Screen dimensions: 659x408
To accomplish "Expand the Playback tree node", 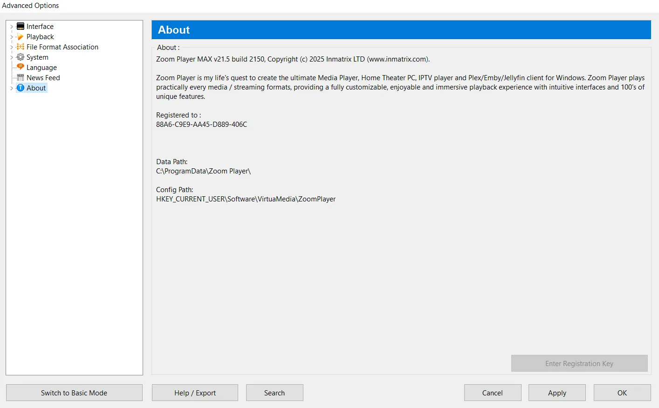I will point(12,37).
